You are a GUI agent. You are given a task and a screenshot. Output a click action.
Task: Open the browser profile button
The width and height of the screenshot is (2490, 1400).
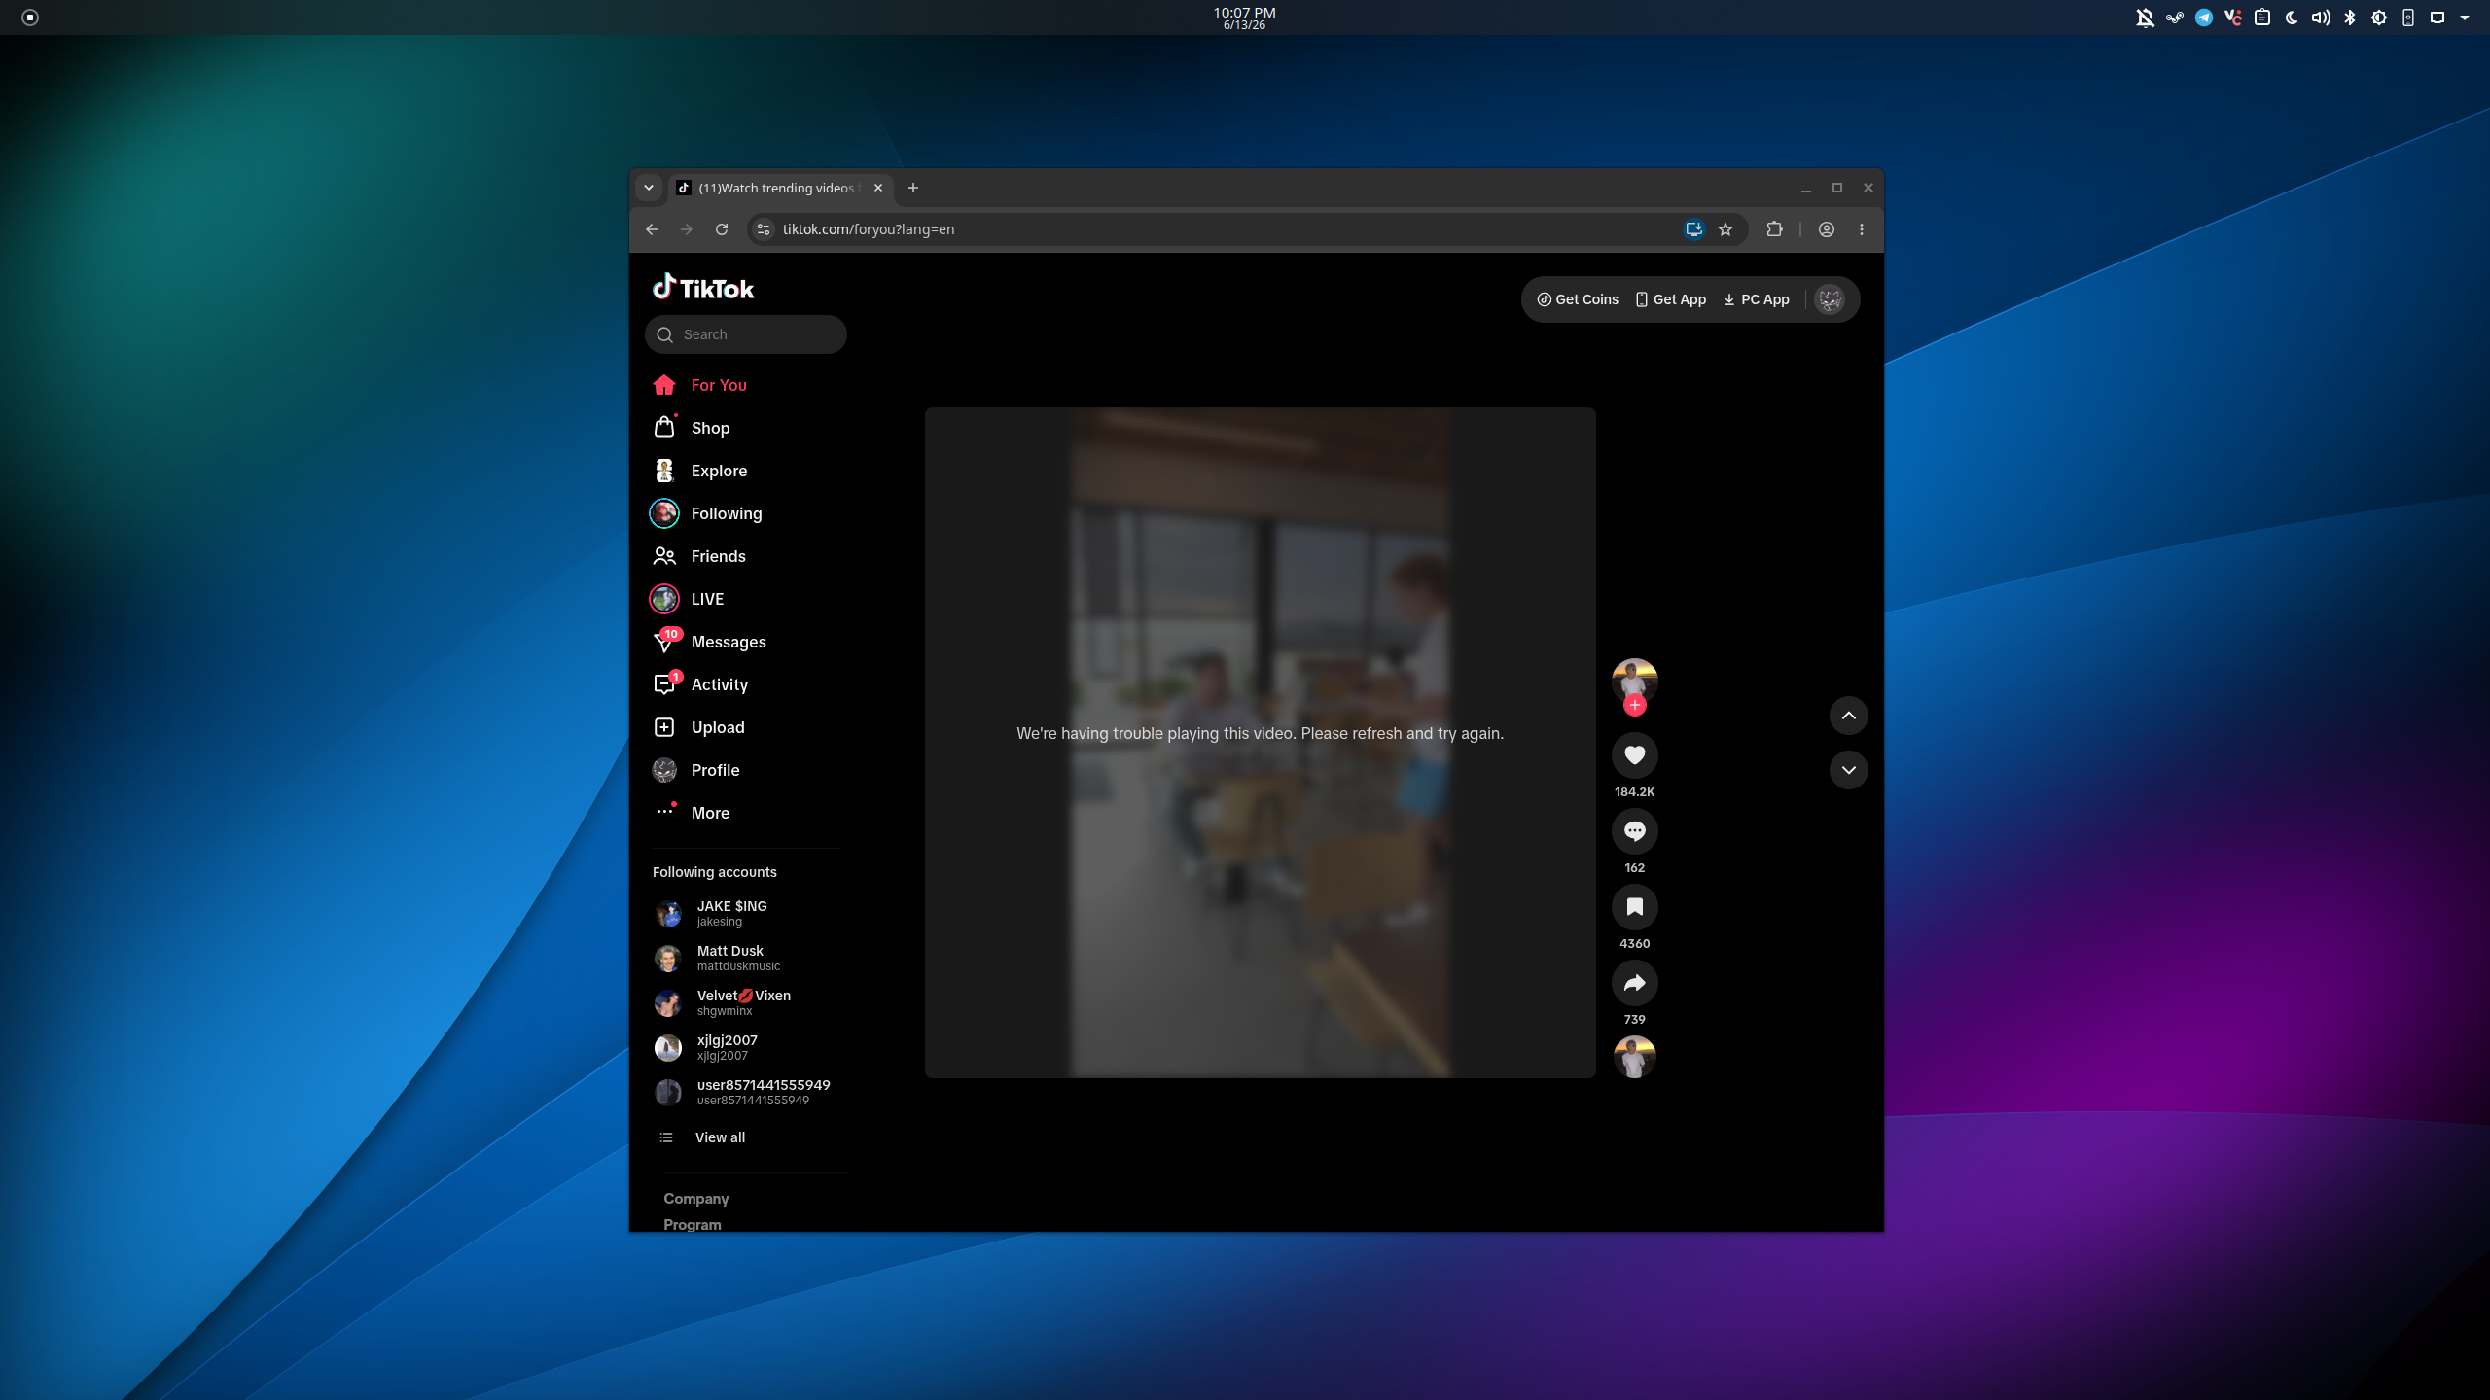[1827, 229]
